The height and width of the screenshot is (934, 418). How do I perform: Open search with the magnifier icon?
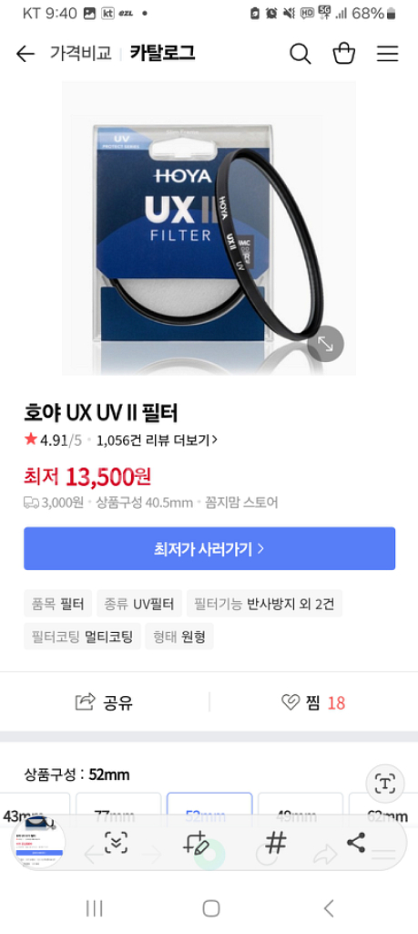301,54
